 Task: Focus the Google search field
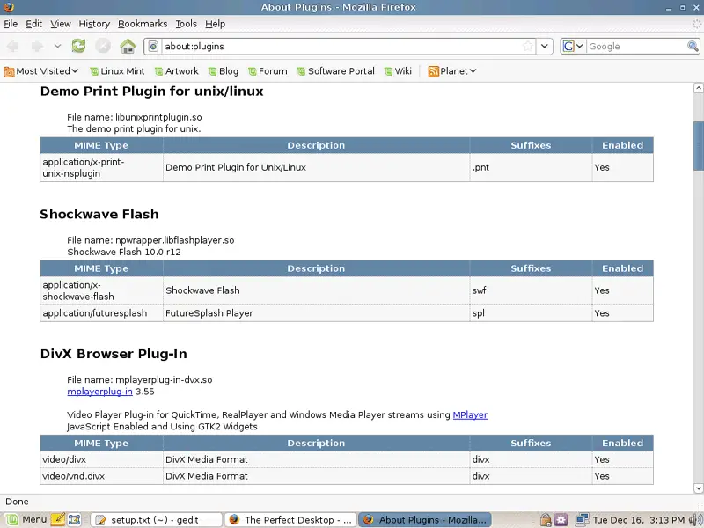[636, 47]
